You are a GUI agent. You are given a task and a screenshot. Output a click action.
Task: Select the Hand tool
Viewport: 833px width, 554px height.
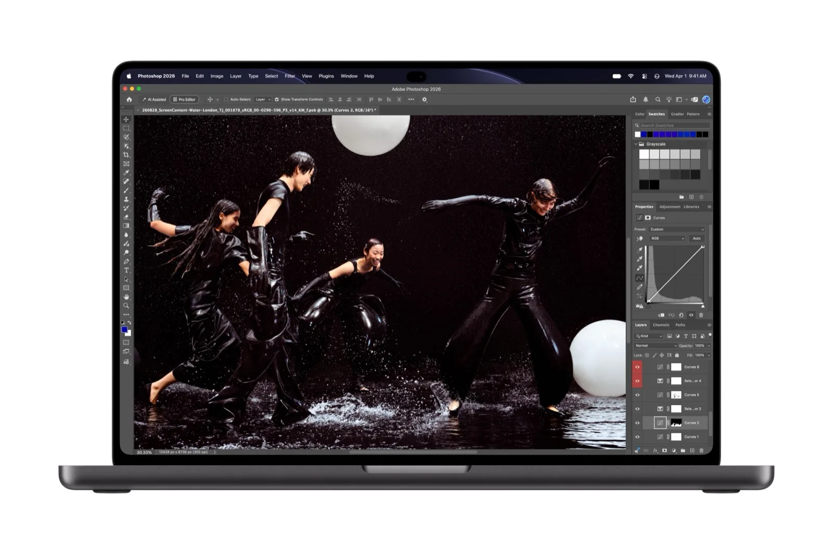click(126, 297)
